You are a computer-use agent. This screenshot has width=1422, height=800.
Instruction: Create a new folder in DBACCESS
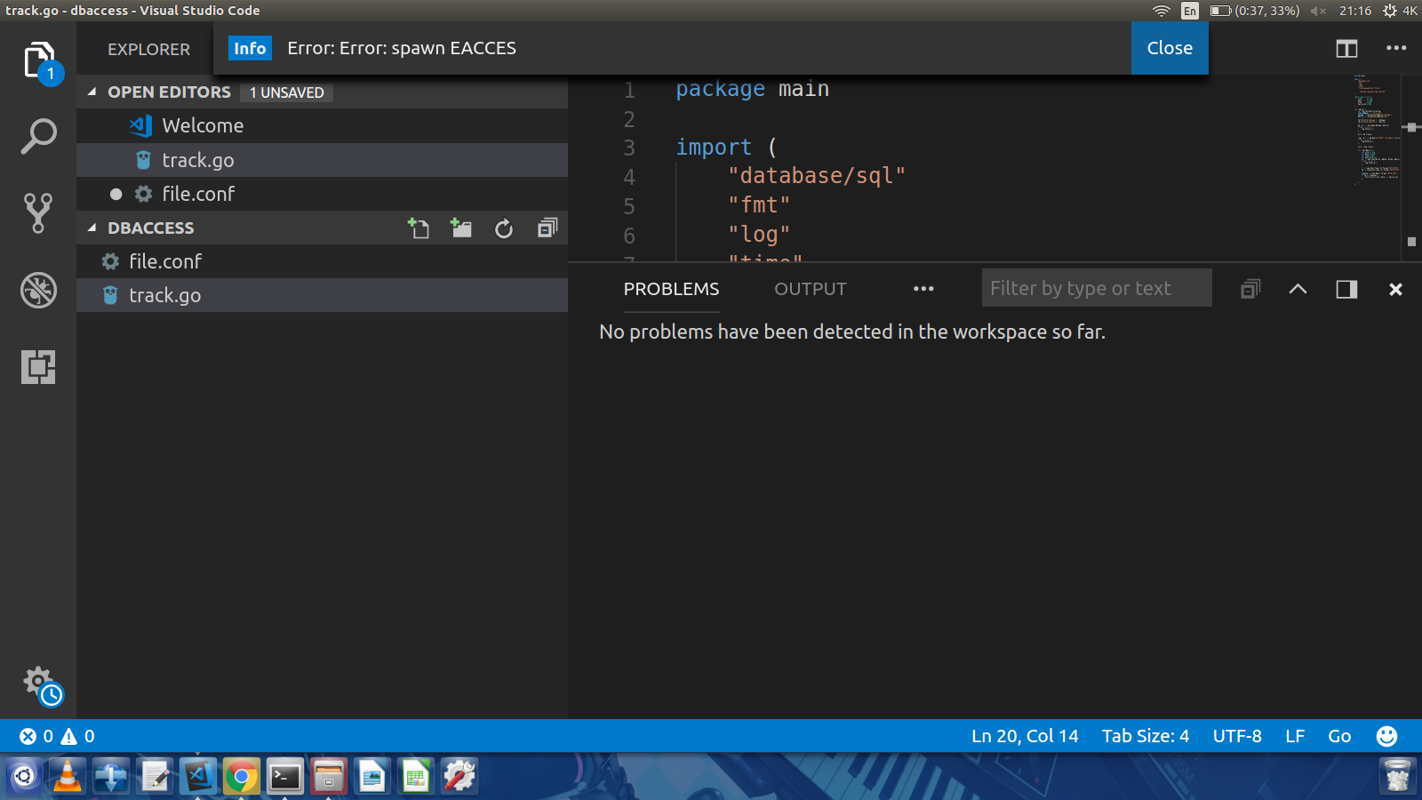(461, 228)
